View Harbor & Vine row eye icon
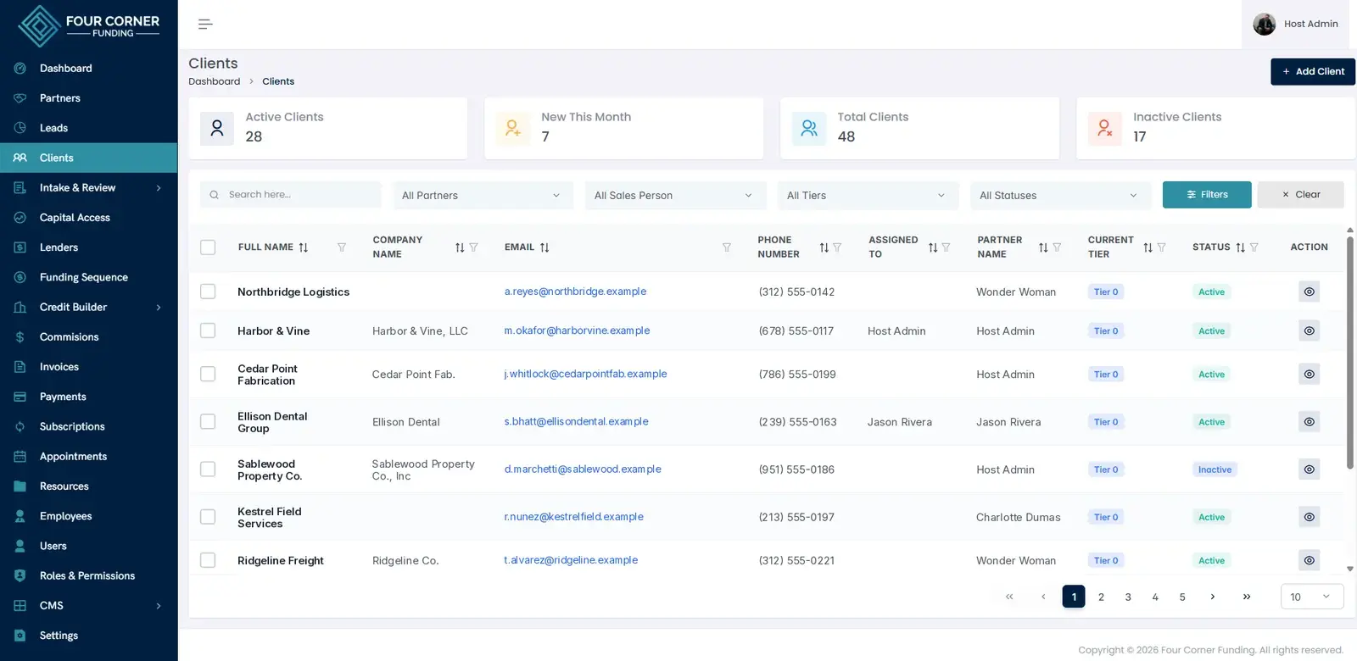Screen dimensions: 1357x661 (1309, 330)
